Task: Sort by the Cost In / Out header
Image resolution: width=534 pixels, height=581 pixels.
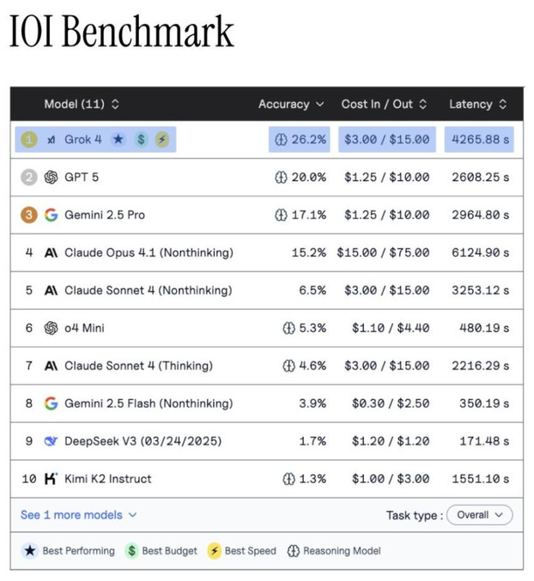Action: [384, 104]
